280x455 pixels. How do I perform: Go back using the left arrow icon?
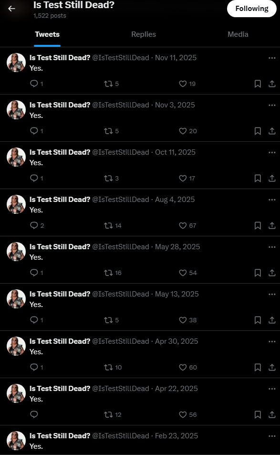(11, 9)
